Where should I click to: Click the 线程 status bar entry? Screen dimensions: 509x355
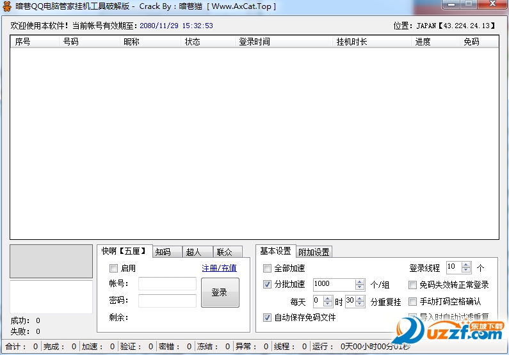290,347
